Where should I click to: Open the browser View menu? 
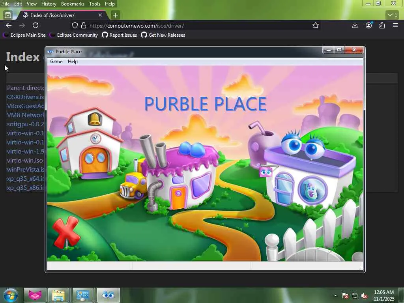coord(32,4)
